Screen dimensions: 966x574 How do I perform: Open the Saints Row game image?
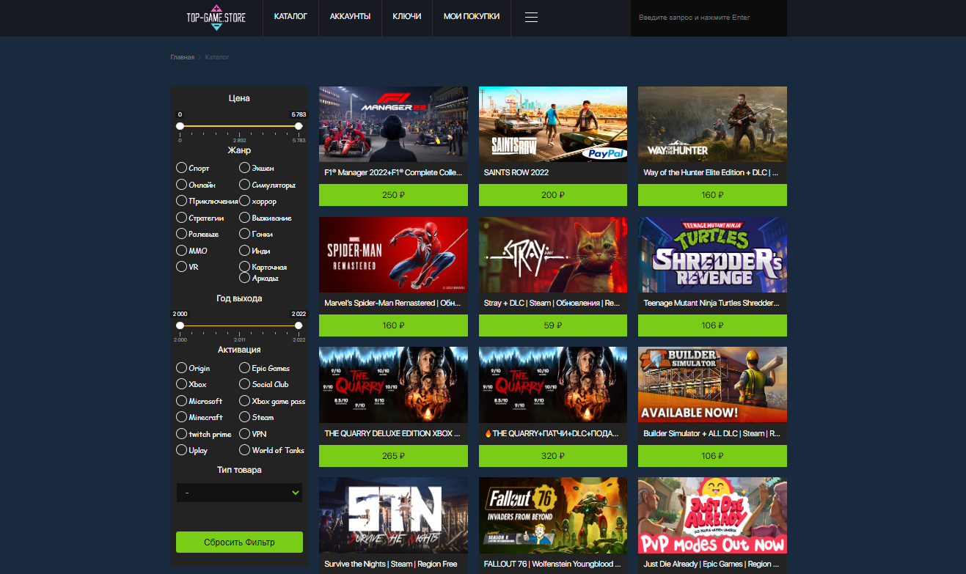coord(552,124)
